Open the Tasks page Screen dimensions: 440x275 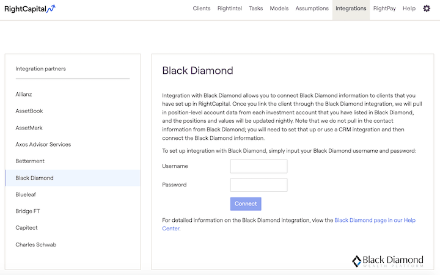tap(255, 9)
